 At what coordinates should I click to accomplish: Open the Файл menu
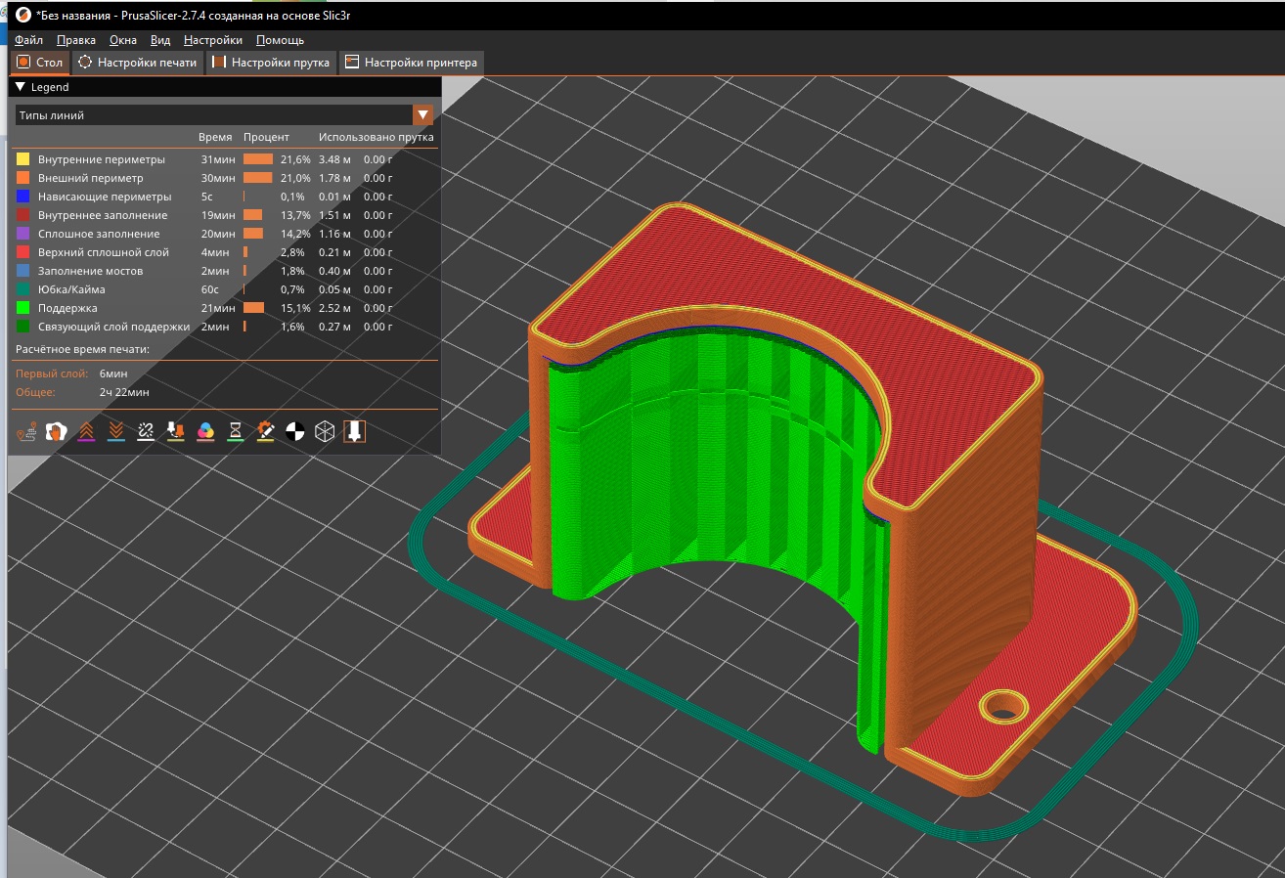(x=28, y=40)
